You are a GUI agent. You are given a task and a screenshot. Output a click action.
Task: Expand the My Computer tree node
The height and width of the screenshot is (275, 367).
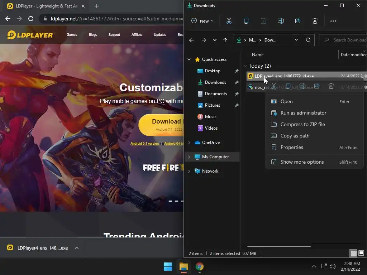(189, 157)
